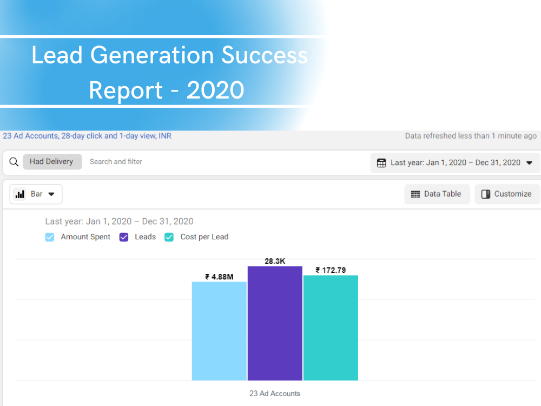Viewport: 541px width, 406px height.
Task: Select the bar chart icon in the chart selector
Action: (21, 194)
